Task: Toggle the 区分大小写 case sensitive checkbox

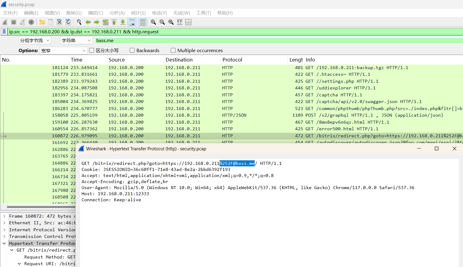Action: [92, 50]
